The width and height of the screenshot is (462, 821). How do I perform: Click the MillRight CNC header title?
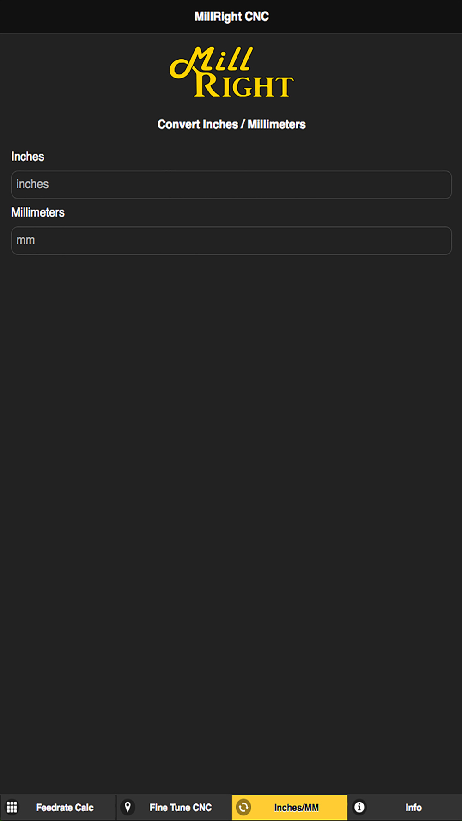pyautogui.click(x=231, y=17)
